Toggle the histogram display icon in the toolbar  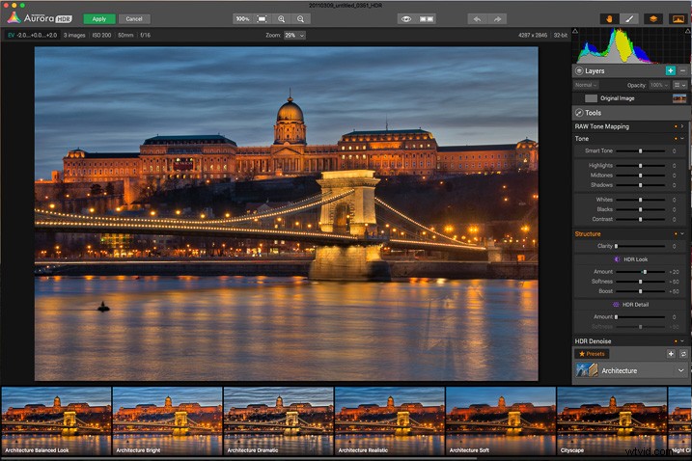(x=678, y=19)
